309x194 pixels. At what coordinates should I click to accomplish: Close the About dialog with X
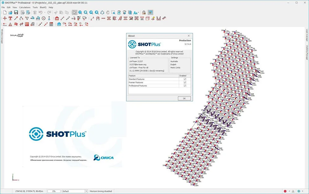point(188,36)
